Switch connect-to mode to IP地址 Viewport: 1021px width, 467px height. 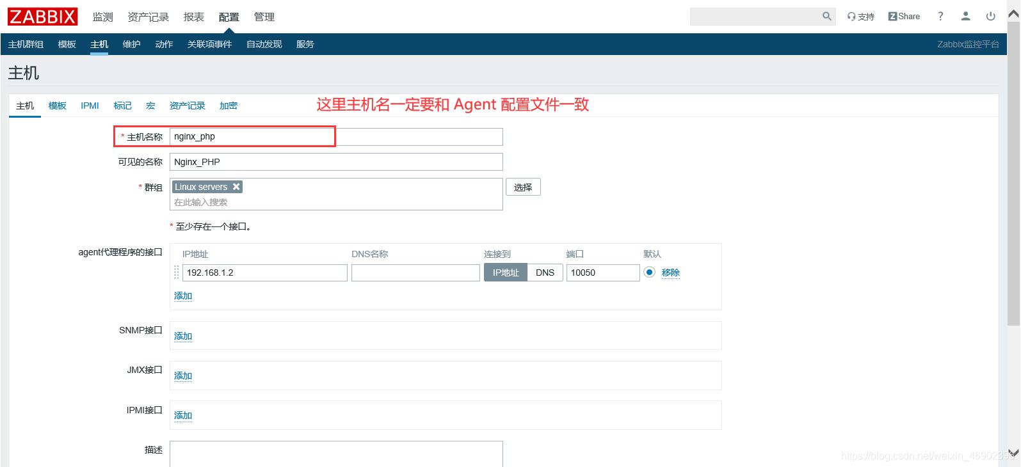[506, 273]
